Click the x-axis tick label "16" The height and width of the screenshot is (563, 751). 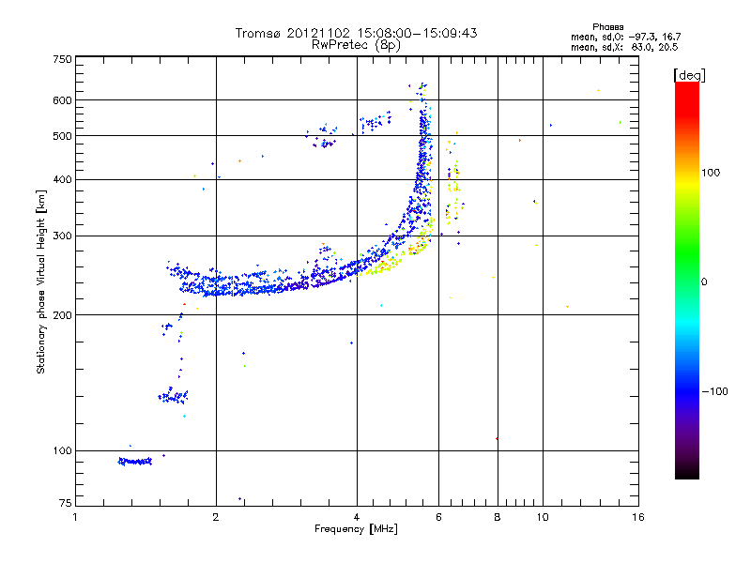pyautogui.click(x=638, y=517)
